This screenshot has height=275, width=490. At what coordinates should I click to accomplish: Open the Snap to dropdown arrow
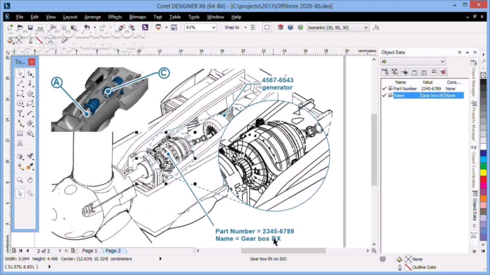tap(245, 27)
